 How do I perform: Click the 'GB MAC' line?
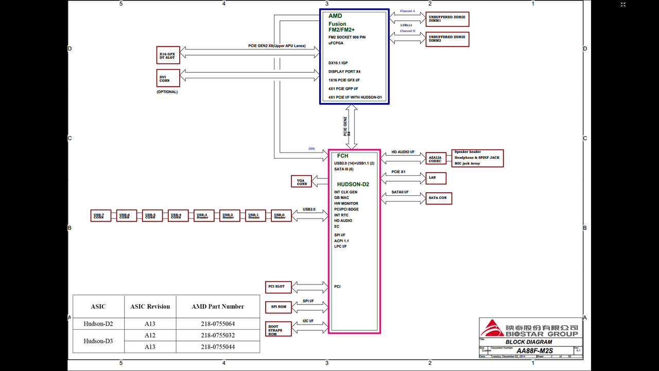[x=341, y=198]
